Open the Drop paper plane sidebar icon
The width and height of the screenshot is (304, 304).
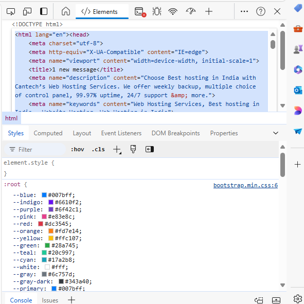tap(298, 131)
